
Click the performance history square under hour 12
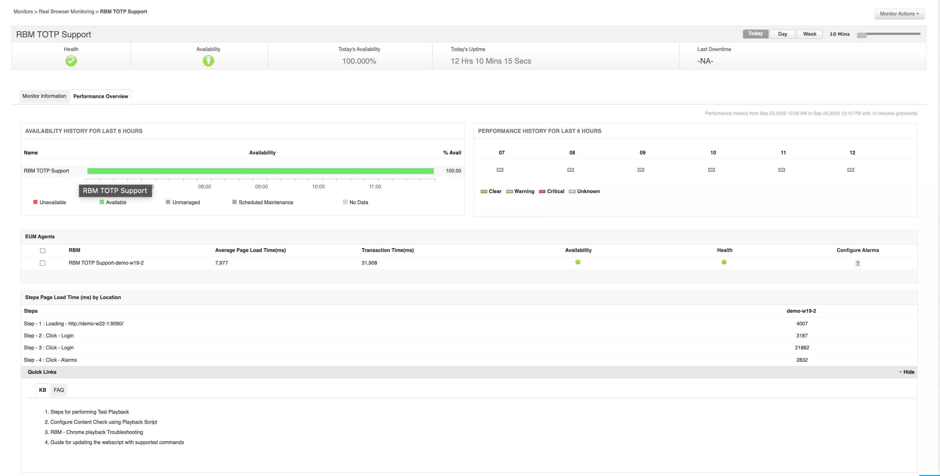tap(851, 169)
